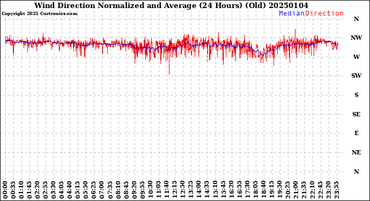Click the '18:40' time axis label
The height and width of the screenshot is (201, 370).
click(264, 190)
